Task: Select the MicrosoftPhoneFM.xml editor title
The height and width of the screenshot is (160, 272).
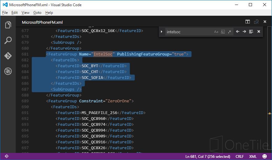Action: (42, 23)
